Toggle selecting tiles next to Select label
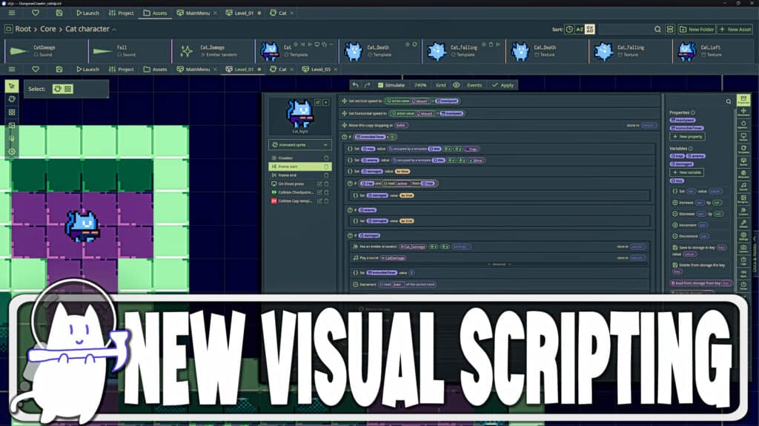This screenshot has height=426, width=759. (x=67, y=89)
